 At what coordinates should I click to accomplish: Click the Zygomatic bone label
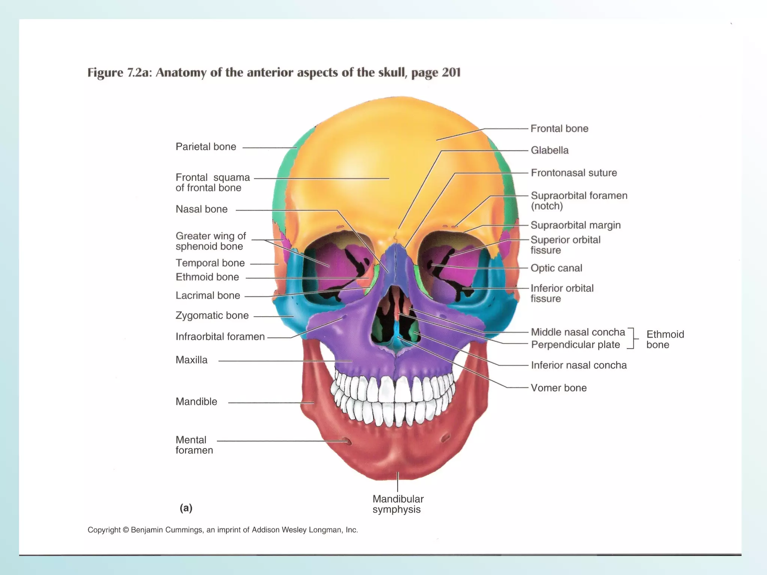(x=212, y=315)
